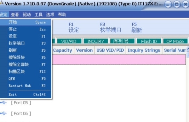Screen dimensions: 189x122
Task: Click the Serial Number column header
Action: (x=174, y=50)
